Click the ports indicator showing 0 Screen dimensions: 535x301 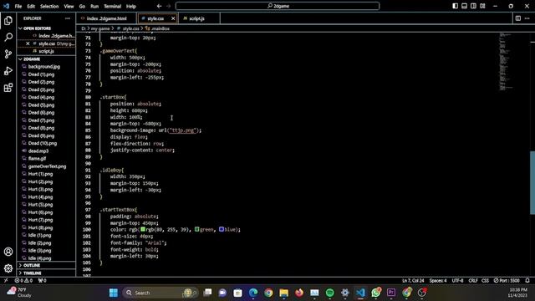pyautogui.click(x=42, y=281)
